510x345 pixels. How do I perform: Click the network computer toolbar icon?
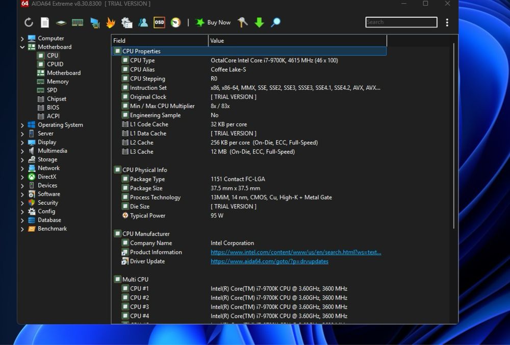pyautogui.click(x=95, y=23)
